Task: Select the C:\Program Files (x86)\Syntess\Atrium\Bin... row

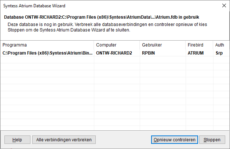Action: (115, 53)
